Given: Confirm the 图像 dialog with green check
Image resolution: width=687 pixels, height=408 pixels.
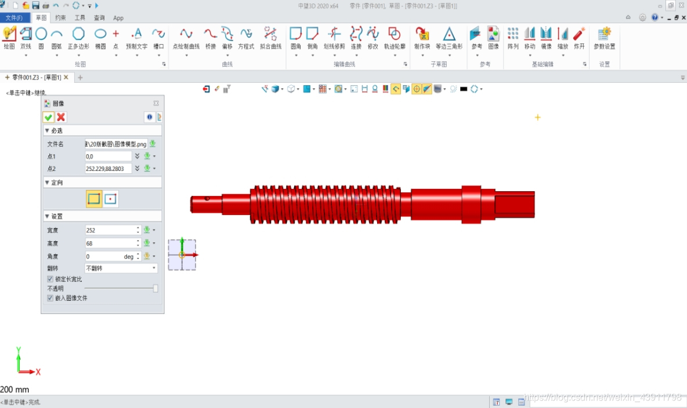Looking at the screenshot, I should 49,117.
